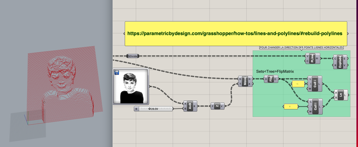This screenshot has width=358, height=147.
Task: Select the Explode component
Action: (340, 62)
